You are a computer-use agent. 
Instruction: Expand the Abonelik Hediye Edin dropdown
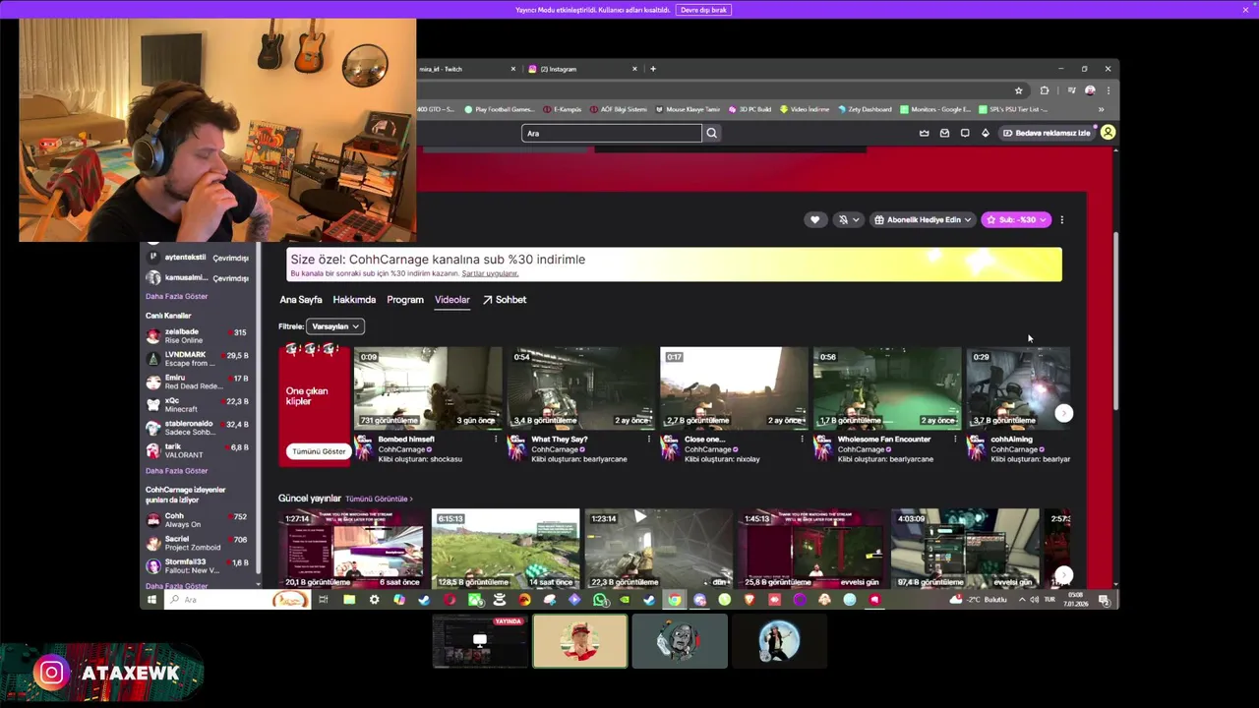click(x=923, y=219)
